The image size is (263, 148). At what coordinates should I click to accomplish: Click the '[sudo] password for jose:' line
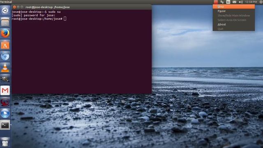pyautogui.click(x=33, y=15)
